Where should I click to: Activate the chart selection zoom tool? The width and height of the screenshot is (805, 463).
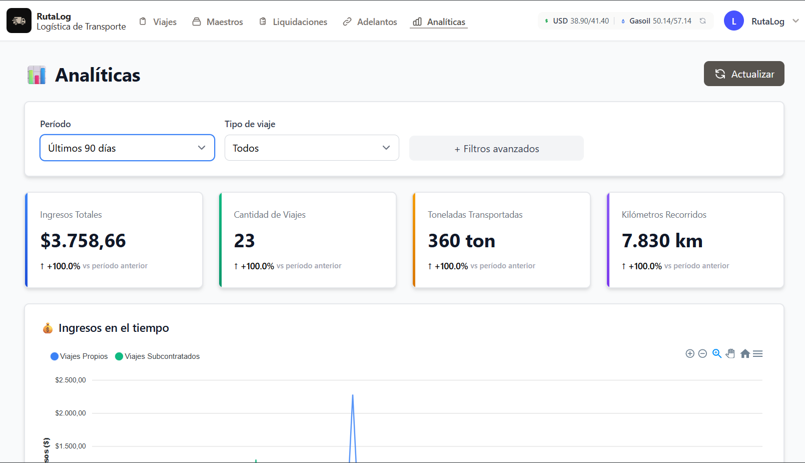717,354
